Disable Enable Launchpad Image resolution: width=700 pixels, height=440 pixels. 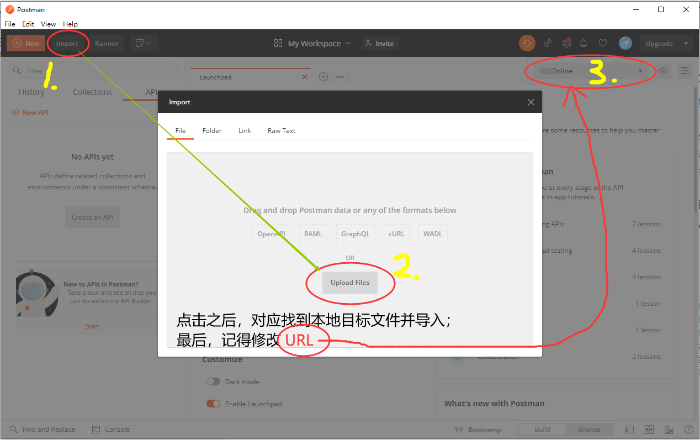213,404
